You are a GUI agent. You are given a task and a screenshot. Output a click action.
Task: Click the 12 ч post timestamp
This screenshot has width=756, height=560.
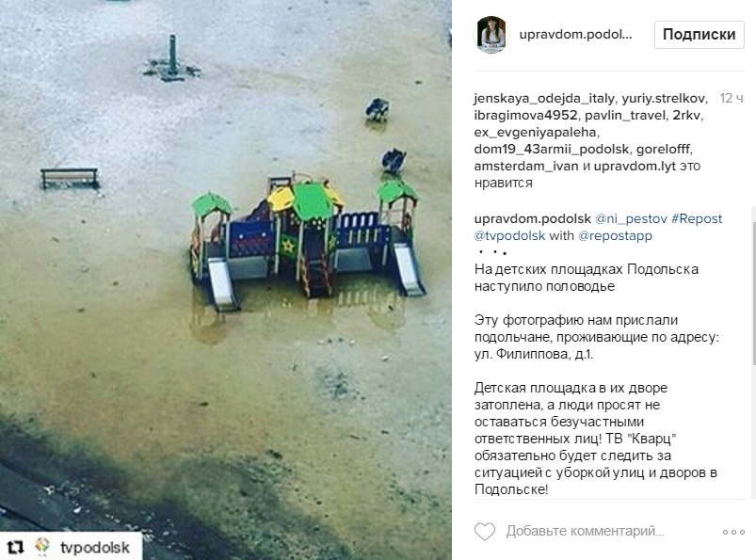pyautogui.click(x=732, y=98)
